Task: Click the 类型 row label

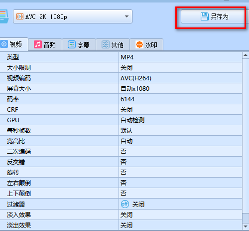Action: pyautogui.click(x=13, y=57)
